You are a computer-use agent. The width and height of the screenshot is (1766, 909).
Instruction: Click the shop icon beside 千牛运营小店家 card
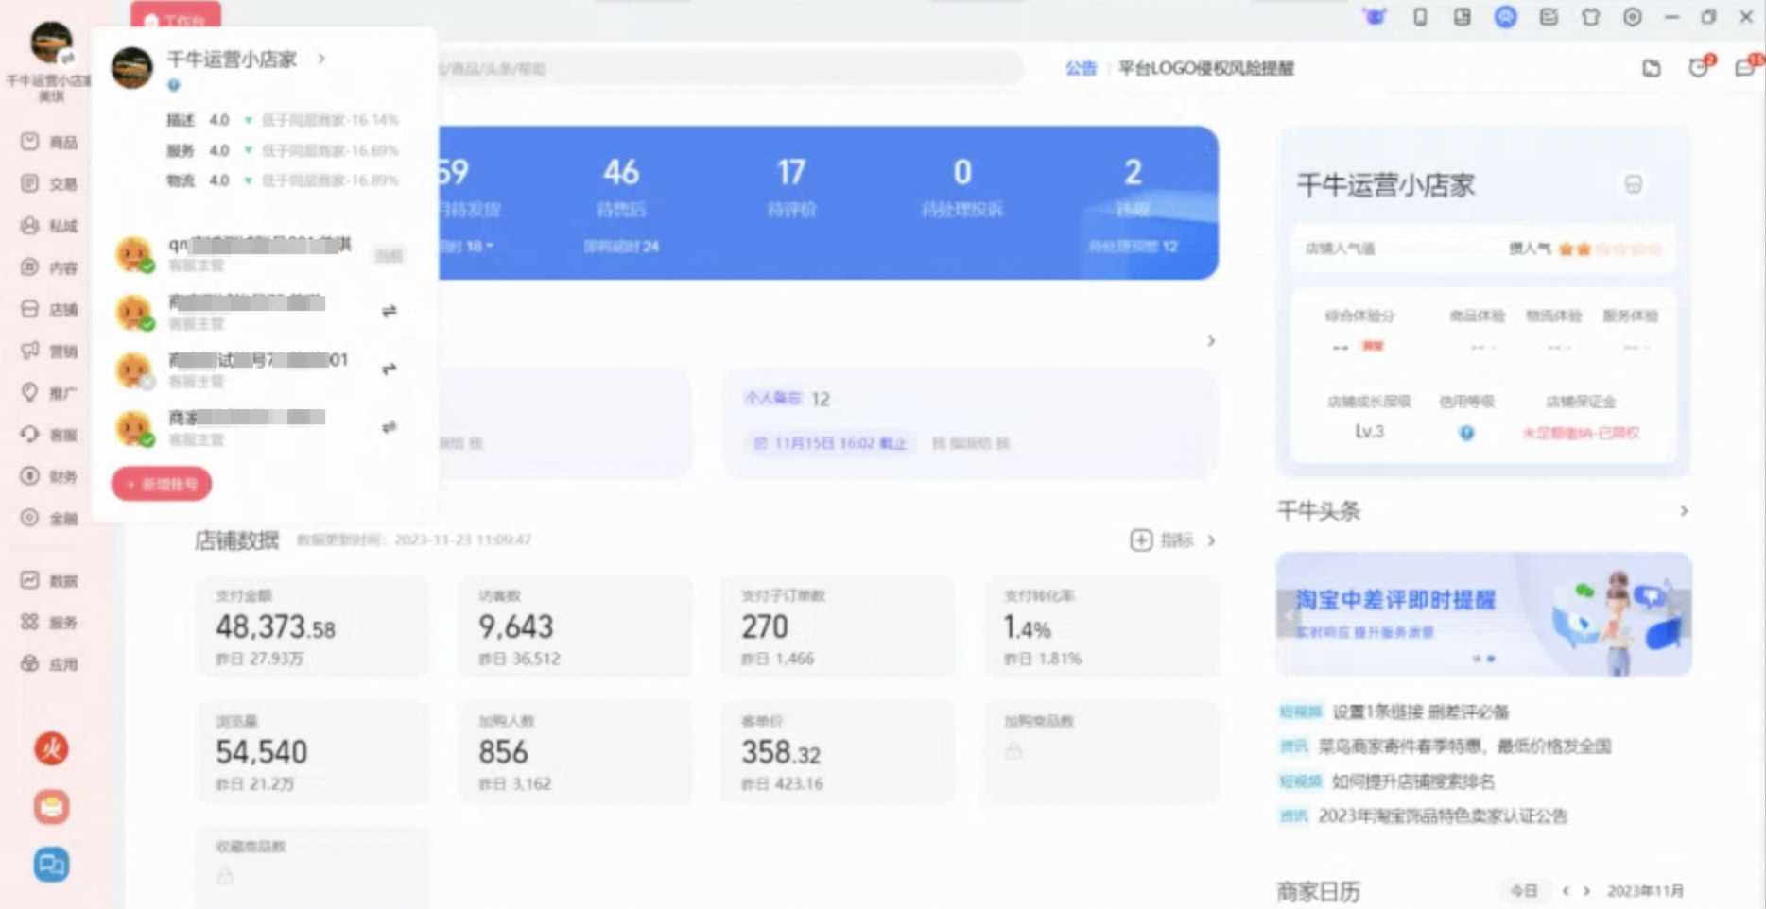coord(1633,184)
